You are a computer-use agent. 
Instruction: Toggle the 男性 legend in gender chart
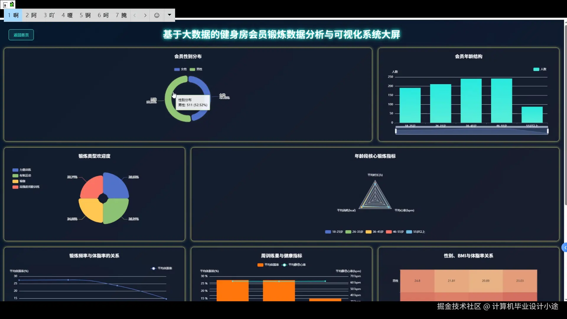tap(196, 69)
